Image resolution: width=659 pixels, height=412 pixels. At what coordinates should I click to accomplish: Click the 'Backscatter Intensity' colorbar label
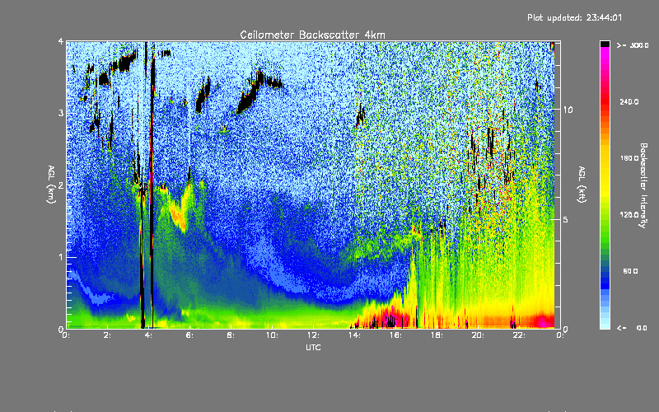click(643, 185)
